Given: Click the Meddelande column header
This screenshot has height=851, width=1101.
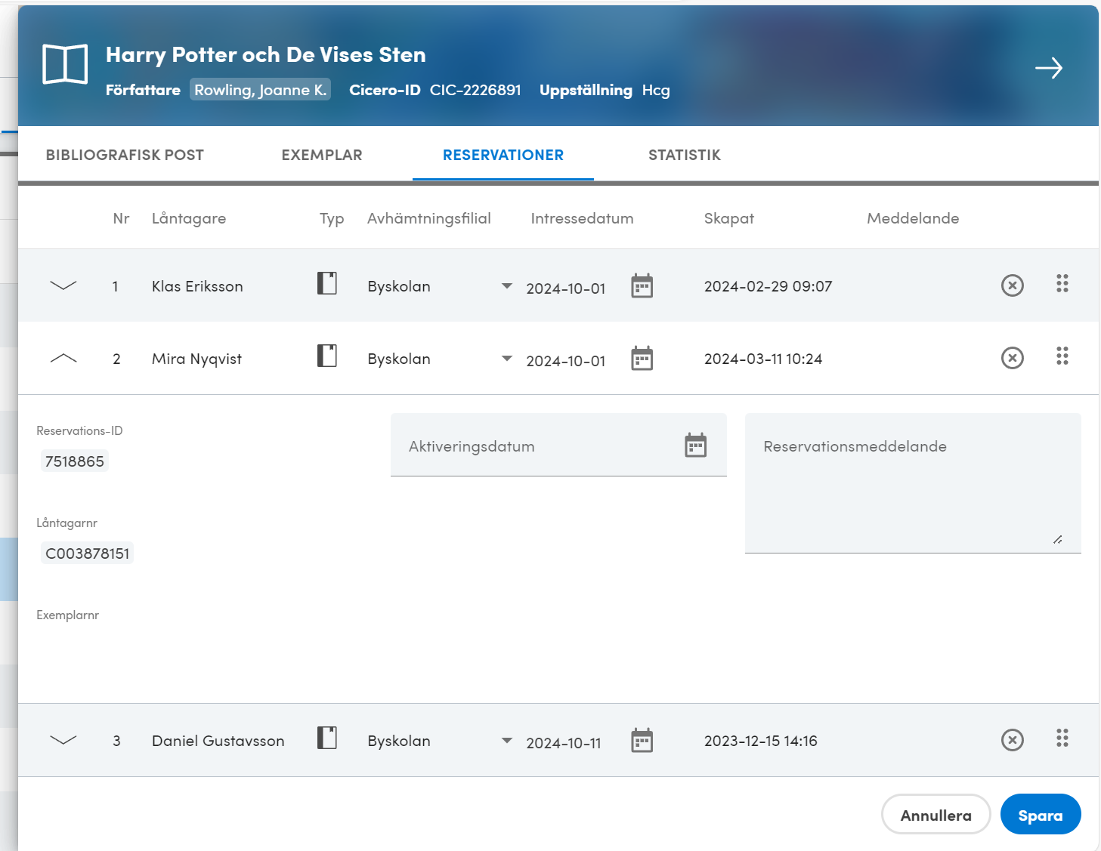Looking at the screenshot, I should (x=913, y=218).
